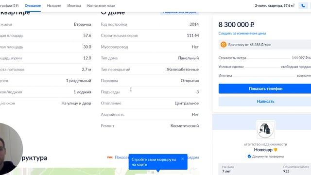Viewport: 311px width, 175px height.
Task: Close the route-building tooltip
Action: coord(183,159)
